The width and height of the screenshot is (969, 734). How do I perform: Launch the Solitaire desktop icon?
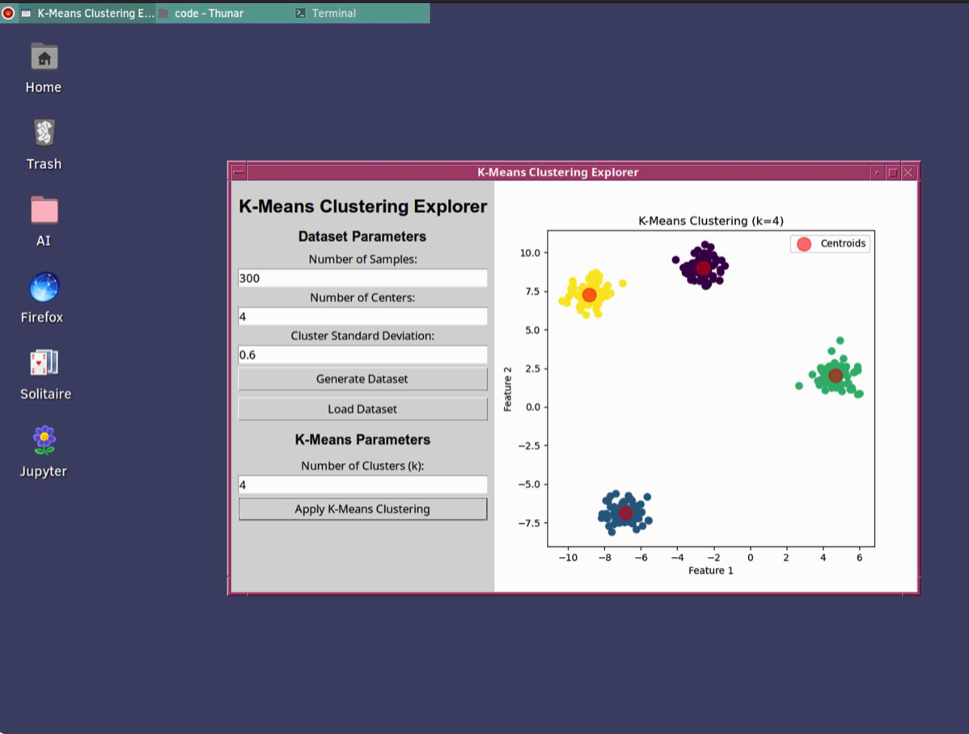[x=44, y=364]
